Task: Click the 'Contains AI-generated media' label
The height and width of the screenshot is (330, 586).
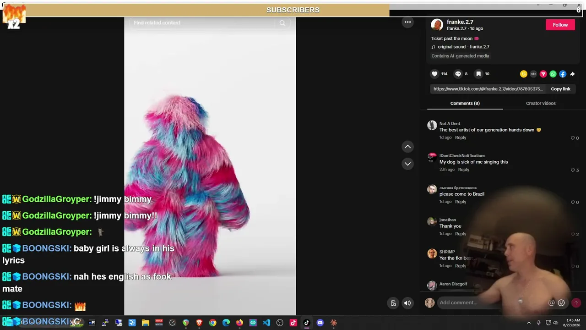Action: point(460,56)
